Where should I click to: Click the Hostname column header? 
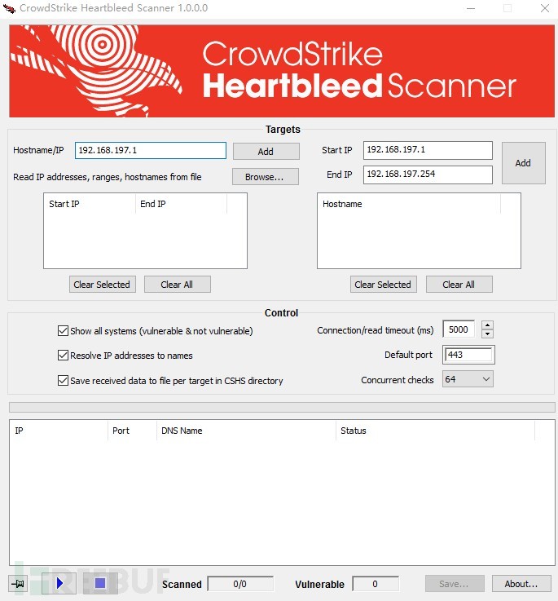pyautogui.click(x=409, y=204)
